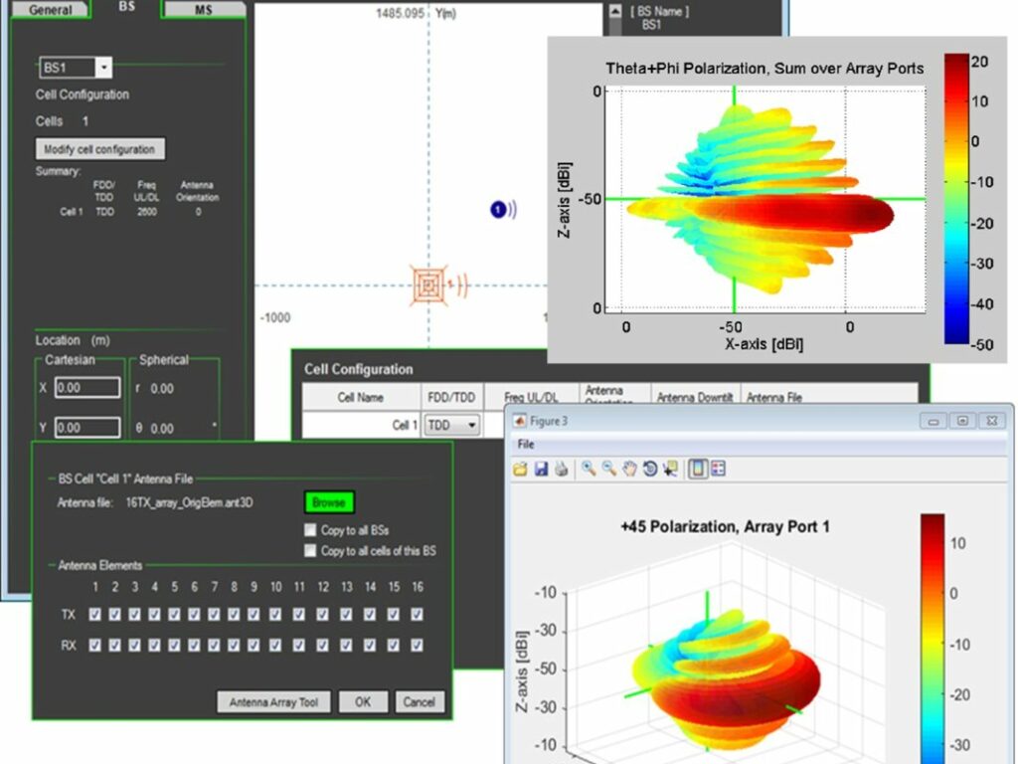Select the zoom in magnifier tool

coord(589,469)
